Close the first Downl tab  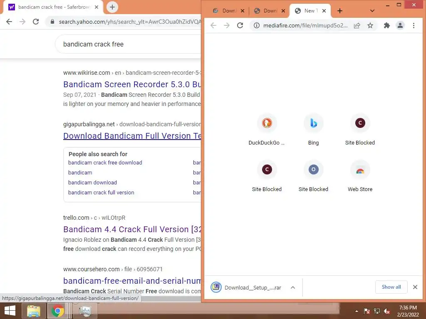243,11
